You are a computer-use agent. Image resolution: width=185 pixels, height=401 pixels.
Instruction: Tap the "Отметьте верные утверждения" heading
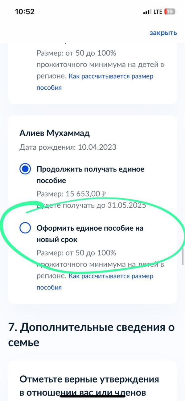point(89,379)
